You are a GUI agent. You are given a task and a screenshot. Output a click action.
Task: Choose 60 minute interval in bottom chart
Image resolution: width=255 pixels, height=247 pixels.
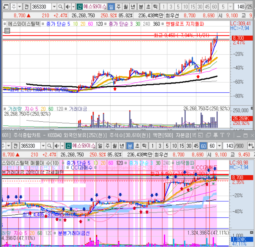[203, 146]
